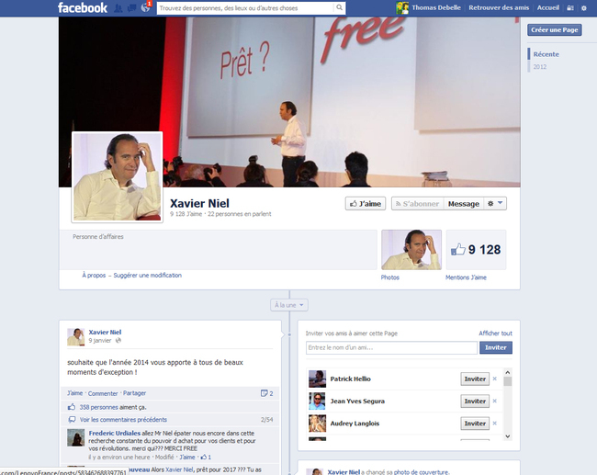This screenshot has height=475, width=597.
Task: Click Commenter on the post
Action: click(x=103, y=393)
